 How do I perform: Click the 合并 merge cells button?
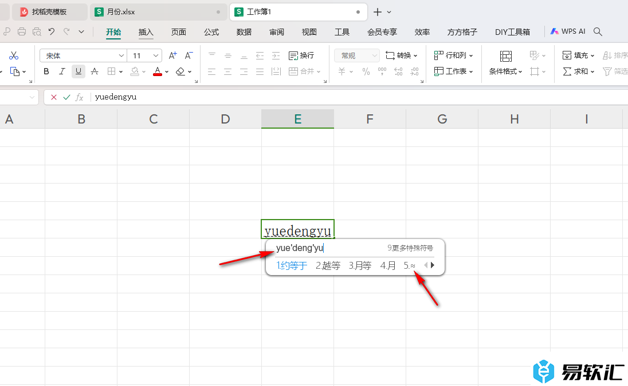click(x=304, y=71)
